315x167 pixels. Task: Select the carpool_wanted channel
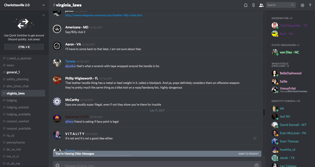pyautogui.click(x=18, y=121)
